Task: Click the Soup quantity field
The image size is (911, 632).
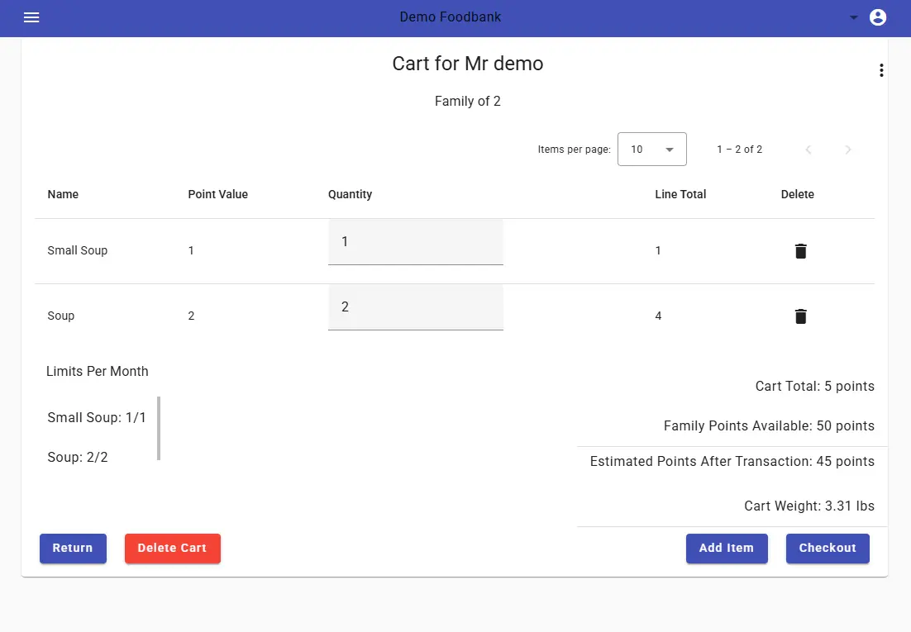Action: 415,306
